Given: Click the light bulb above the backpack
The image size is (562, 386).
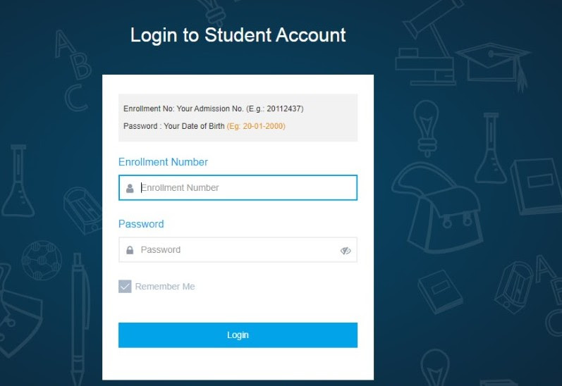Looking at the screenshot, I should (426, 128).
